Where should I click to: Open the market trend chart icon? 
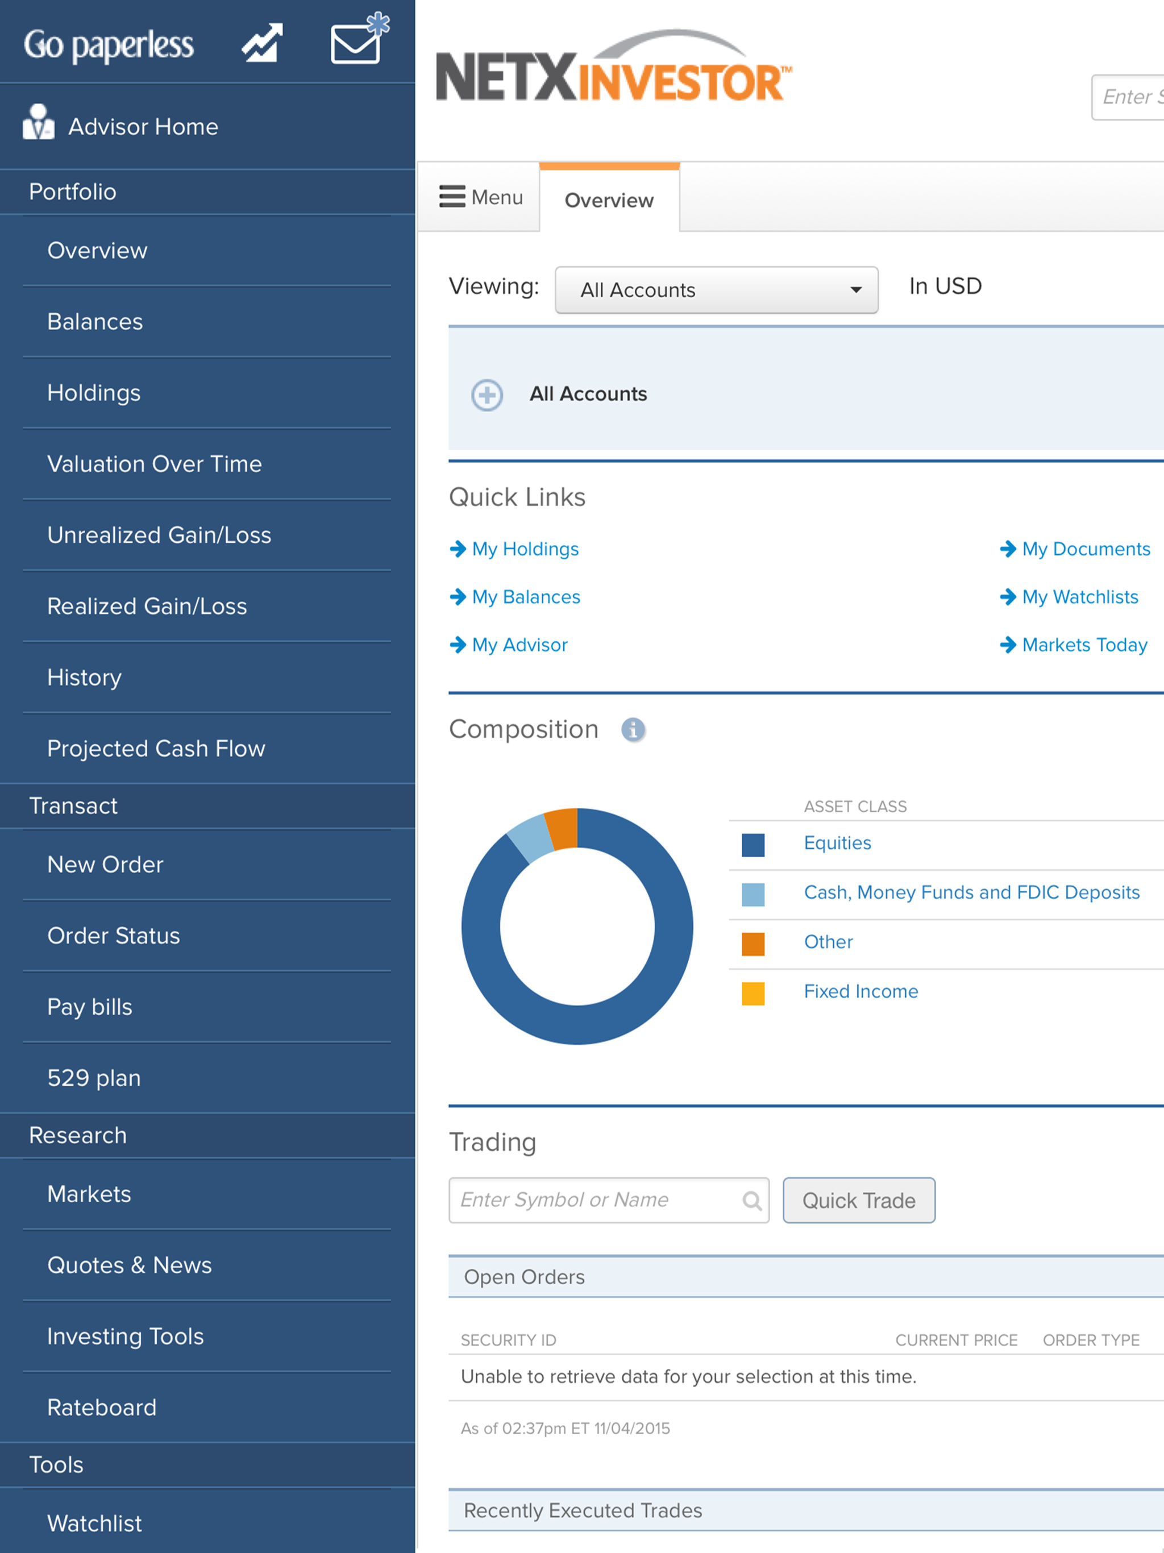263,43
